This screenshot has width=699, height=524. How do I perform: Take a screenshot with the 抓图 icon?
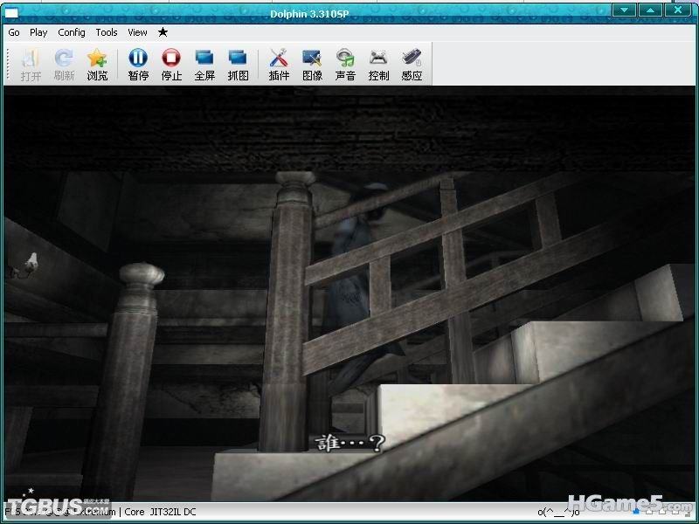click(238, 64)
